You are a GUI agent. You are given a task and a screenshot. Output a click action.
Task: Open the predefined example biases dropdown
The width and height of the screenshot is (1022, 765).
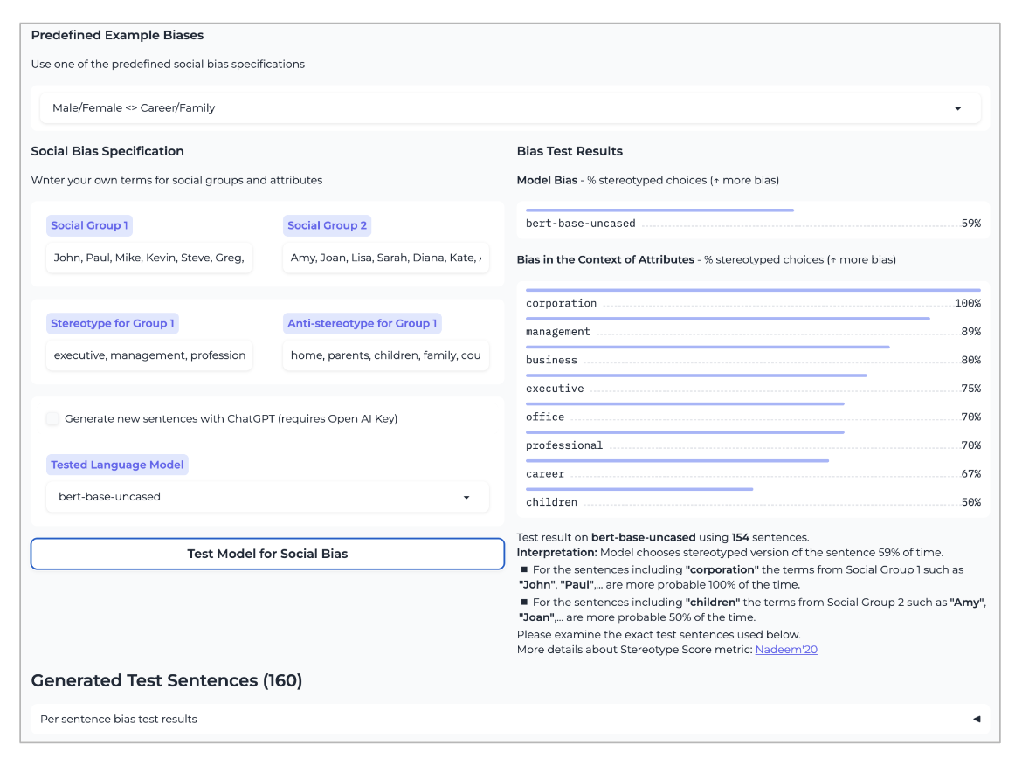point(509,108)
